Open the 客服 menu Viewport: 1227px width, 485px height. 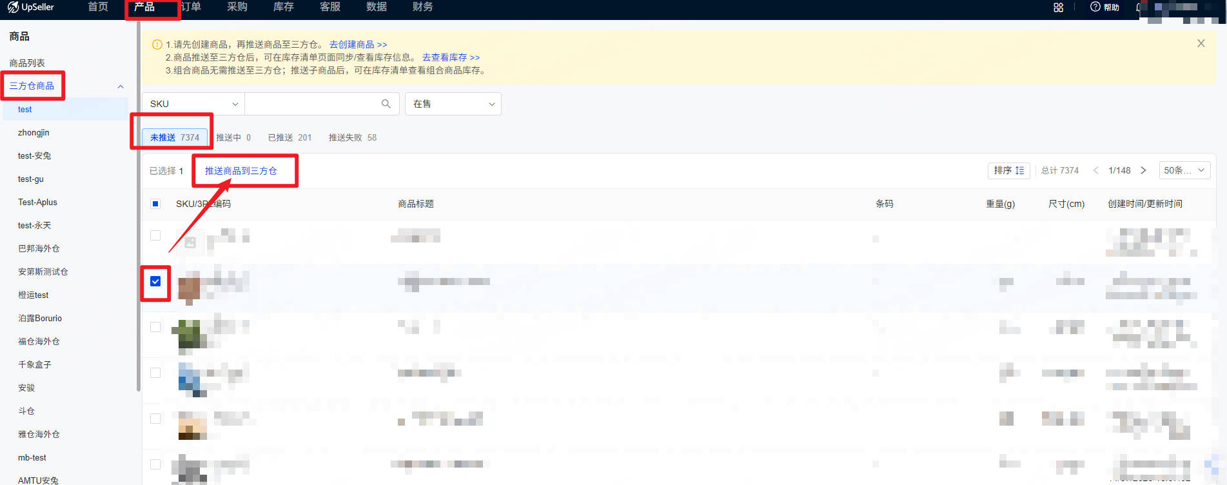click(330, 7)
